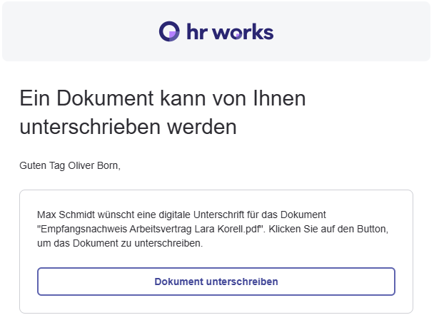434x325 pixels.
Task: Click the heading text "unterschreiben werden"
Action: pyautogui.click(x=128, y=128)
